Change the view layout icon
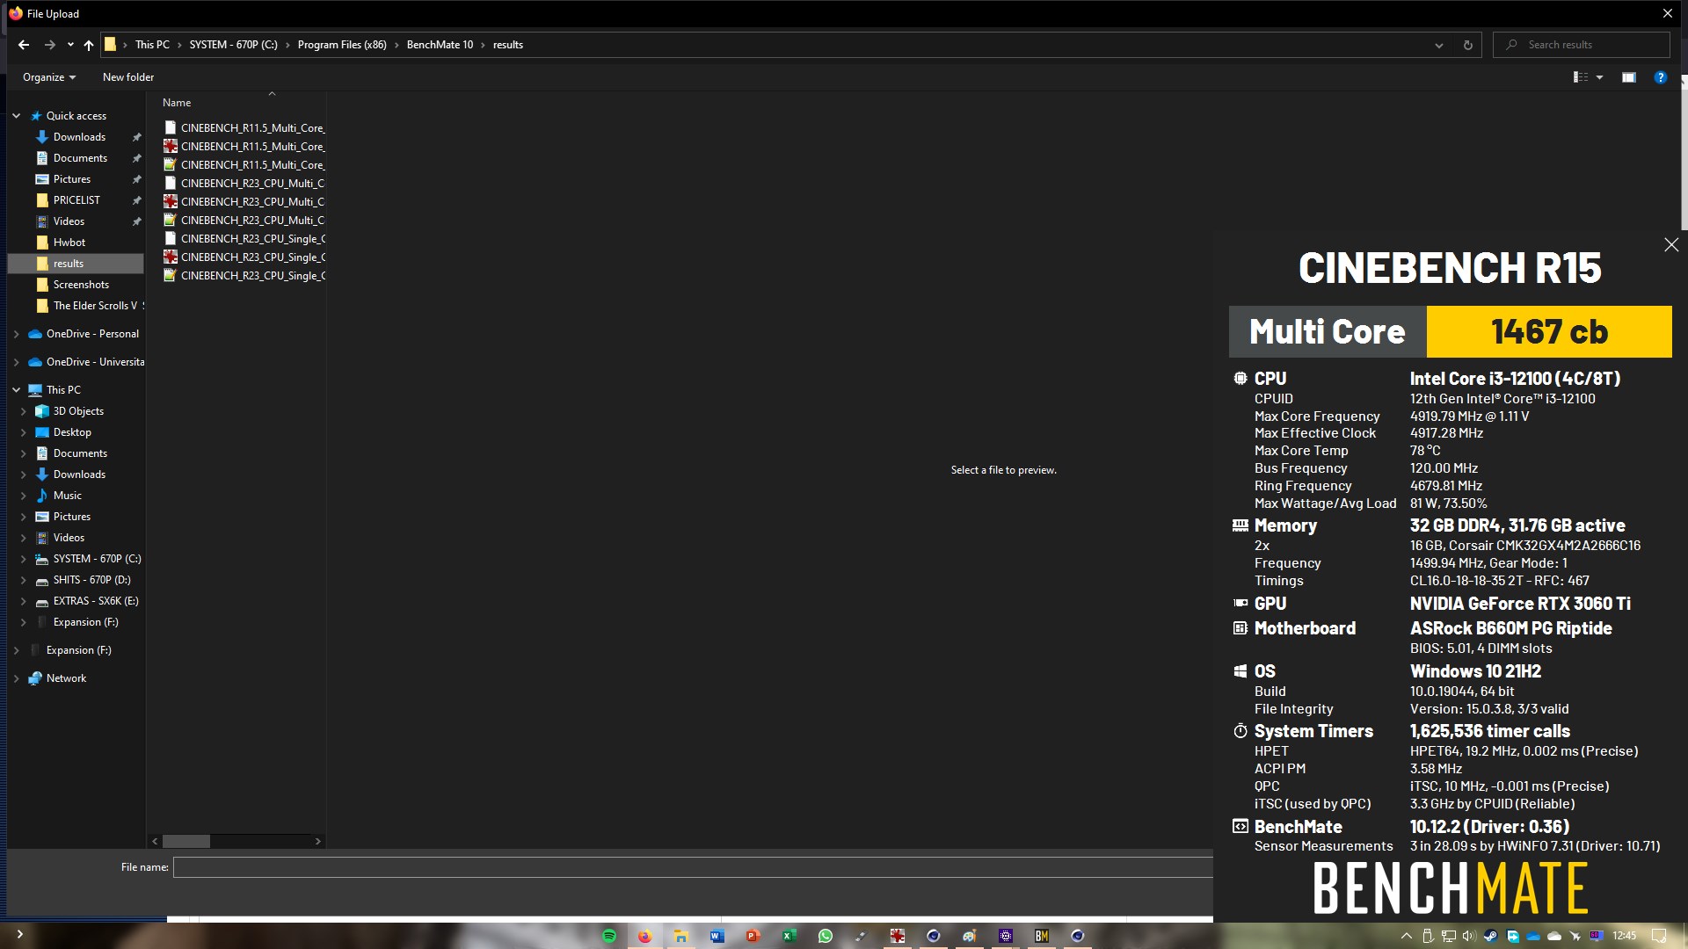The width and height of the screenshot is (1688, 949). point(1580,77)
